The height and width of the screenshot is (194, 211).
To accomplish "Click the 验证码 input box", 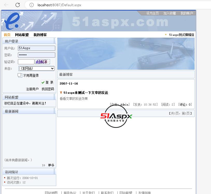I will pos(26,62).
